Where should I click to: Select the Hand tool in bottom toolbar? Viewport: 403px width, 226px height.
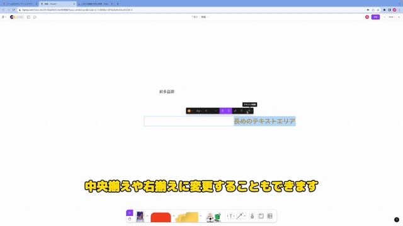[130, 219]
